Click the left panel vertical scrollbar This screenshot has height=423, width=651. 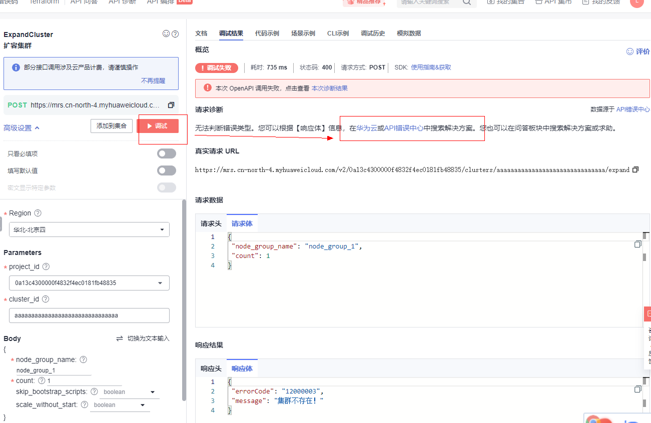184,300
